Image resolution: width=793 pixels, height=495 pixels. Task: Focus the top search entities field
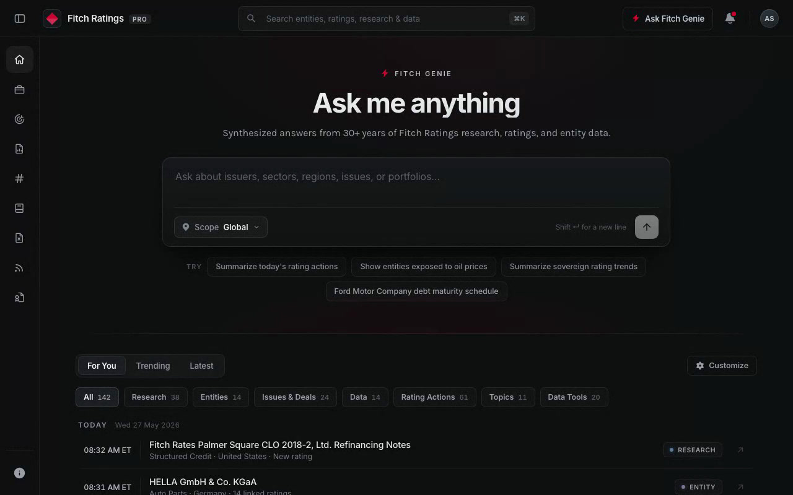pyautogui.click(x=387, y=19)
